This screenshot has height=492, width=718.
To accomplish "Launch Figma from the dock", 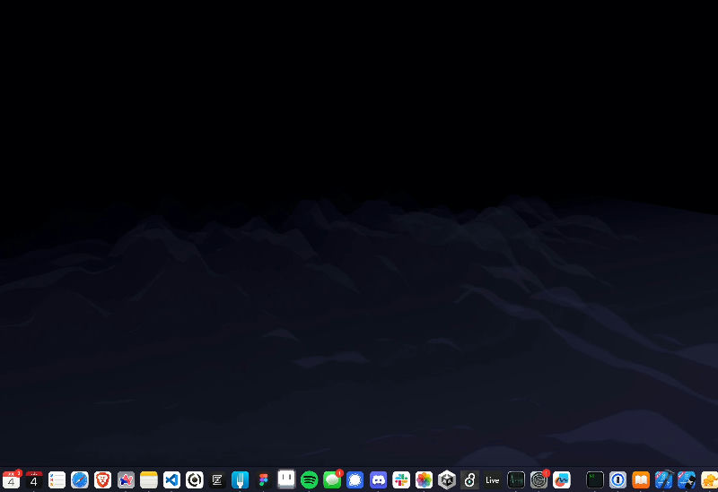I will coord(263,480).
